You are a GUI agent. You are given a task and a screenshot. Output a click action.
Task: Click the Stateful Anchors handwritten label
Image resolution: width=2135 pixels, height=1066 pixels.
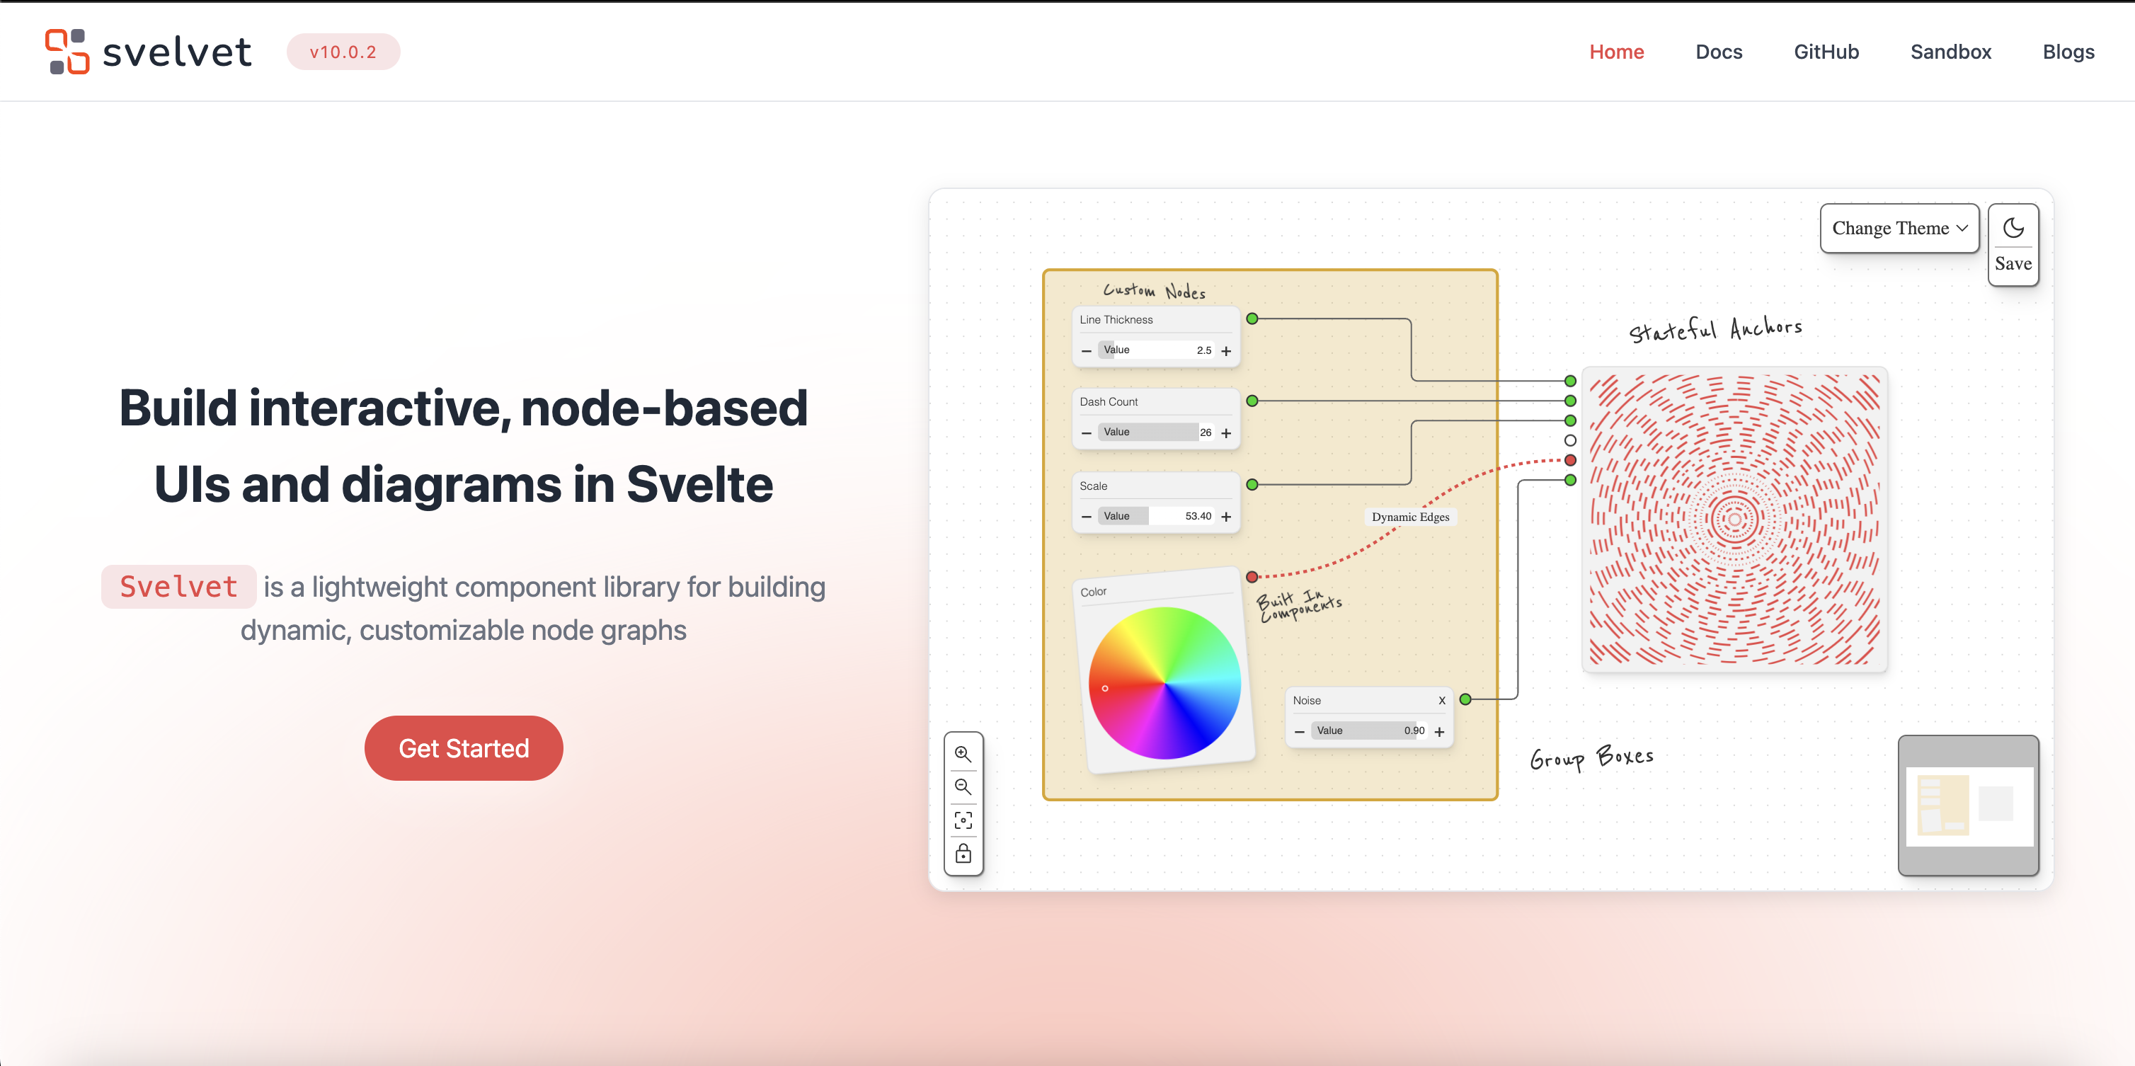(x=1715, y=328)
